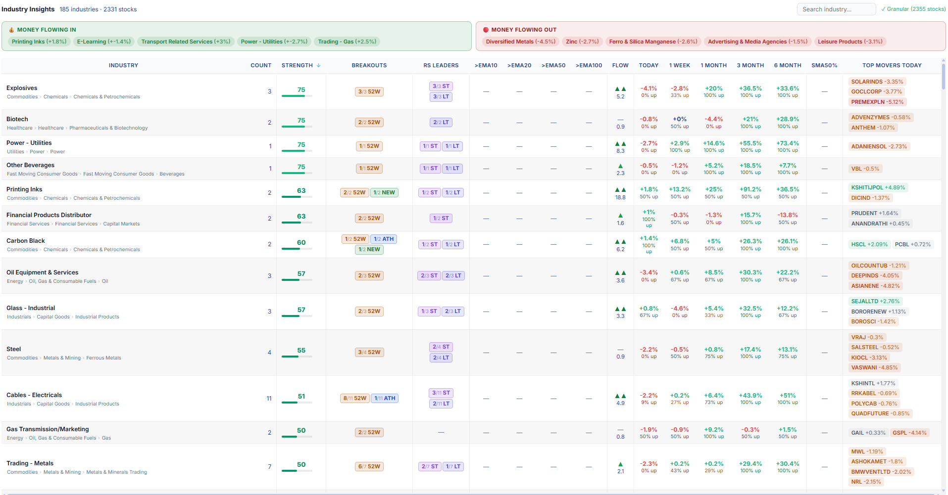Screen dimensions: 948x495
Task: Select POLYCAB -0.76% stock chip
Action: tap(874, 404)
